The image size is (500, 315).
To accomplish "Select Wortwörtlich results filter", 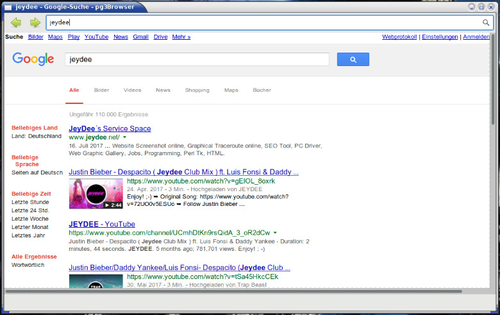I will 28,265.
